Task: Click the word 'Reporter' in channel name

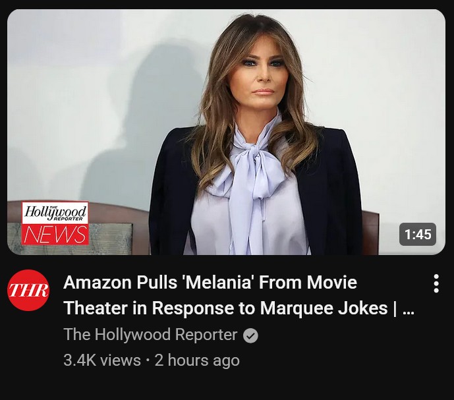Action: [206, 335]
